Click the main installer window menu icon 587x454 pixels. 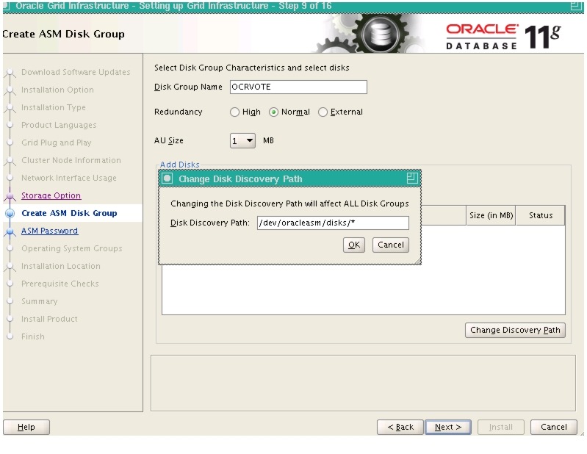click(x=6, y=6)
